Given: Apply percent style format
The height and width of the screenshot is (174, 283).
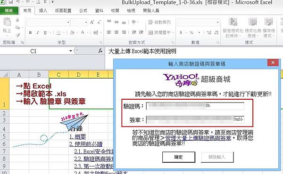Looking at the screenshot, I should pyautogui.click(x=191, y=32).
